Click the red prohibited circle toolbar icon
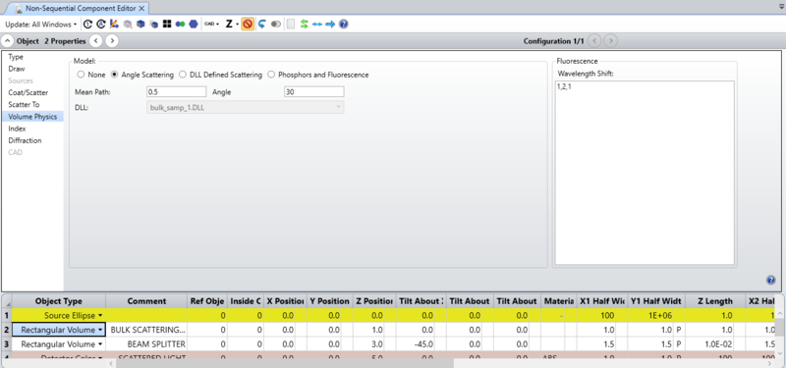Viewport: 786px width, 368px height. coord(248,24)
